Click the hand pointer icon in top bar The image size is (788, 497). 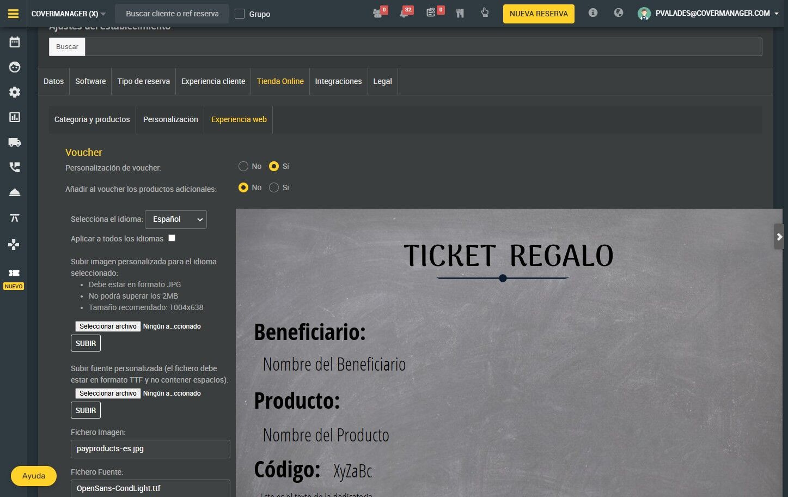[485, 13]
